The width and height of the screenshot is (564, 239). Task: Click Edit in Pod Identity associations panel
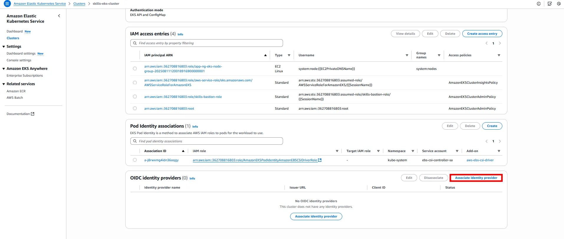pos(450,126)
